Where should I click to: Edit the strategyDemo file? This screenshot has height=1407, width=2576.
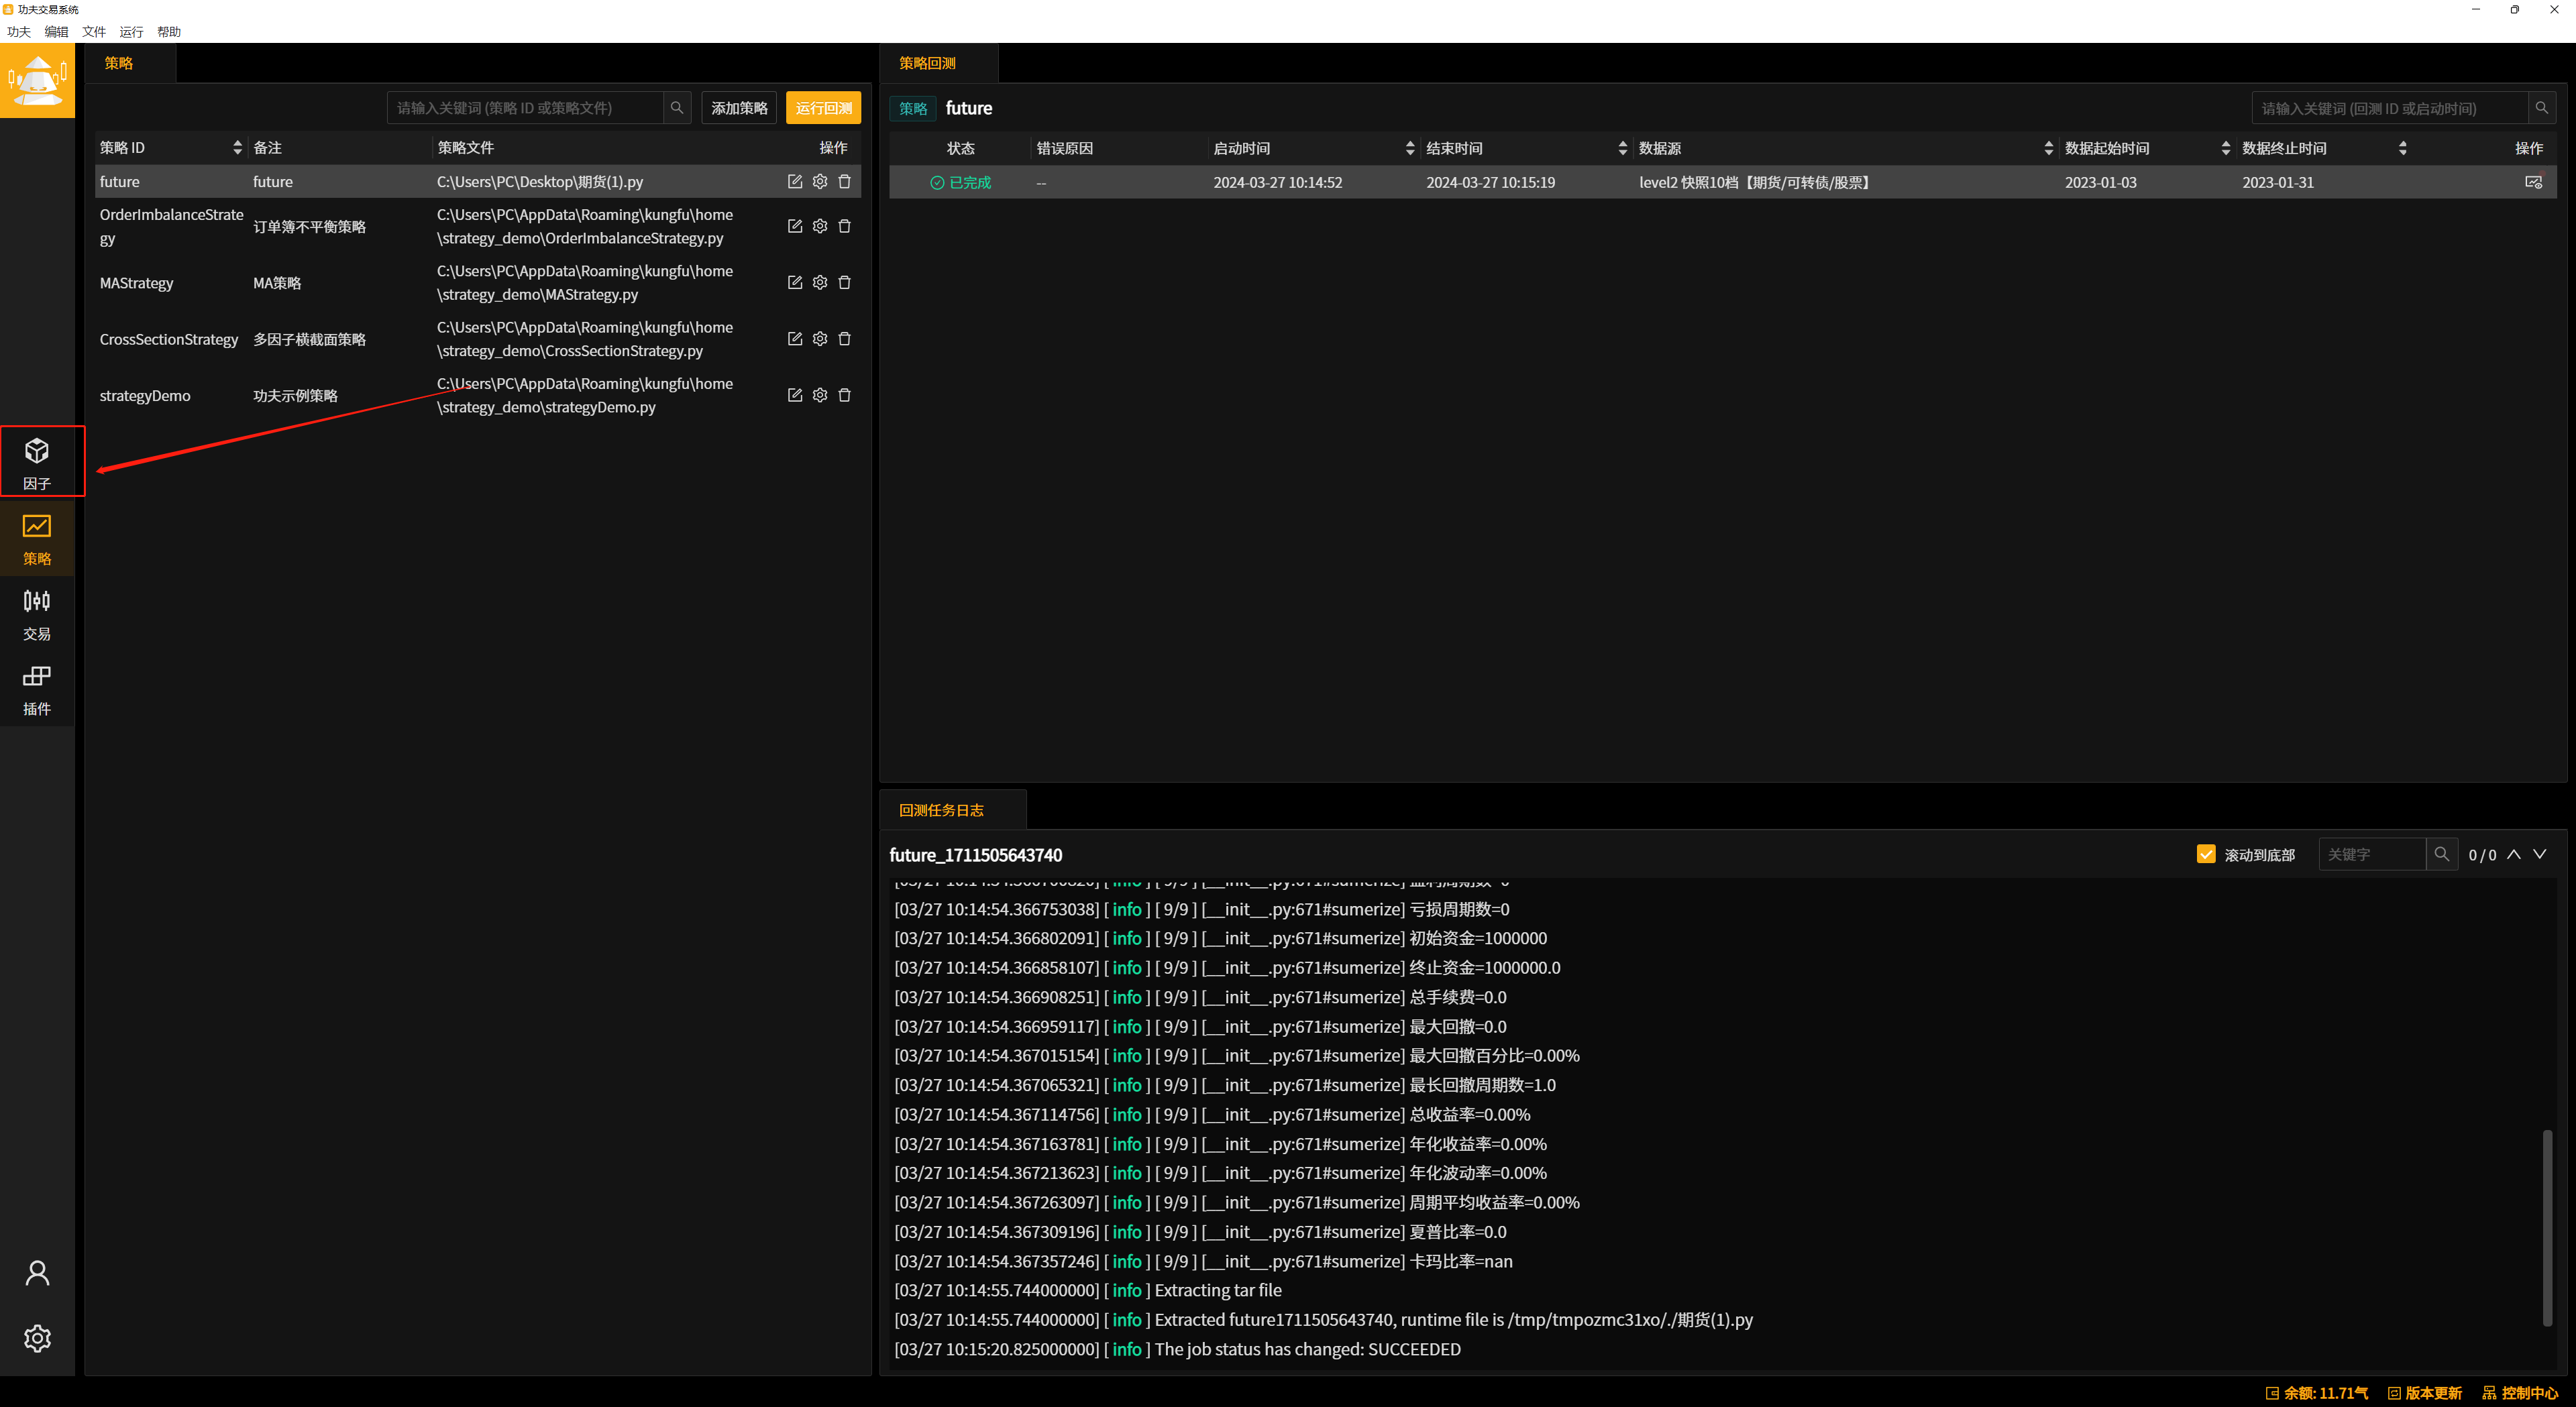pos(795,395)
